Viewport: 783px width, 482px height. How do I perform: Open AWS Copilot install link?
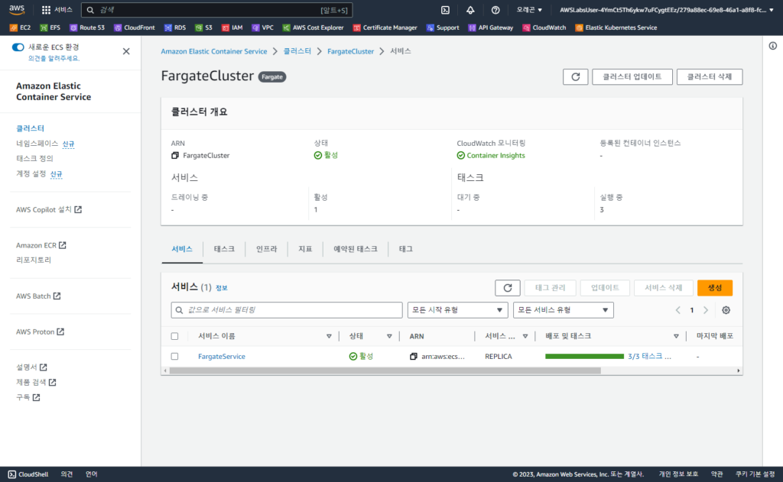click(48, 209)
